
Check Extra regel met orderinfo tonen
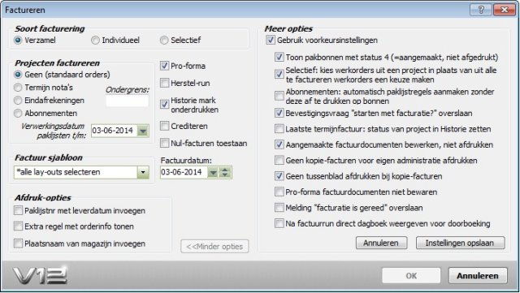(18, 226)
